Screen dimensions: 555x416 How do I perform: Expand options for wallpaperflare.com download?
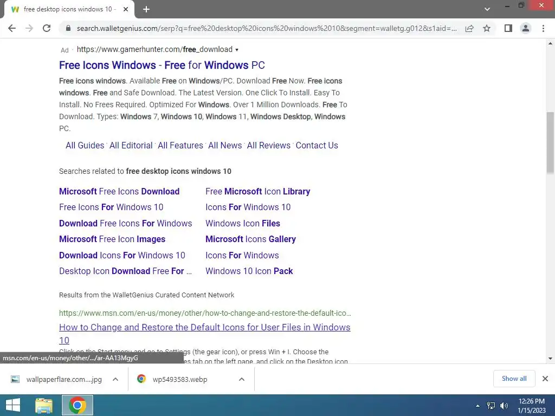click(115, 379)
